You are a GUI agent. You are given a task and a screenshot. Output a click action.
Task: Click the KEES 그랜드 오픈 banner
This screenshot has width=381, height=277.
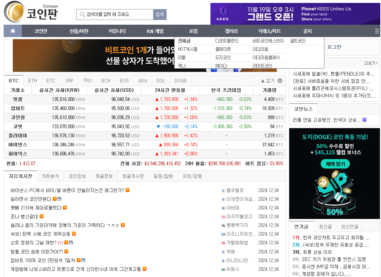coord(295,14)
